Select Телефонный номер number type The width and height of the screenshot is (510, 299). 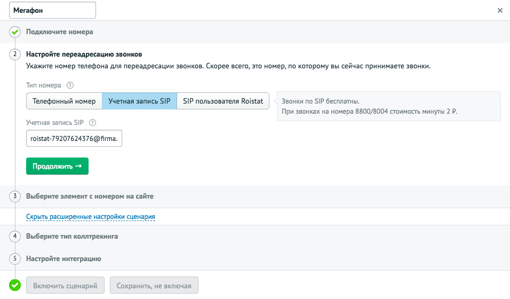coord(64,101)
